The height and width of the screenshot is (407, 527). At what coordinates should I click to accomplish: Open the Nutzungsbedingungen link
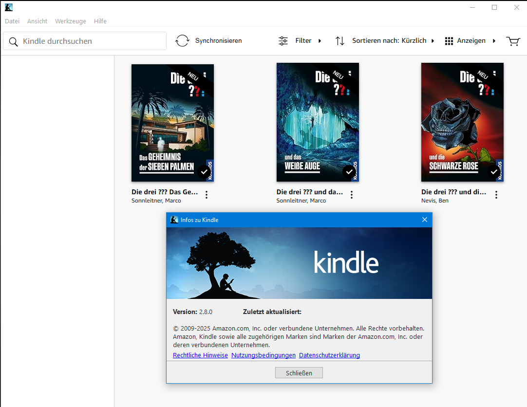pyautogui.click(x=263, y=355)
